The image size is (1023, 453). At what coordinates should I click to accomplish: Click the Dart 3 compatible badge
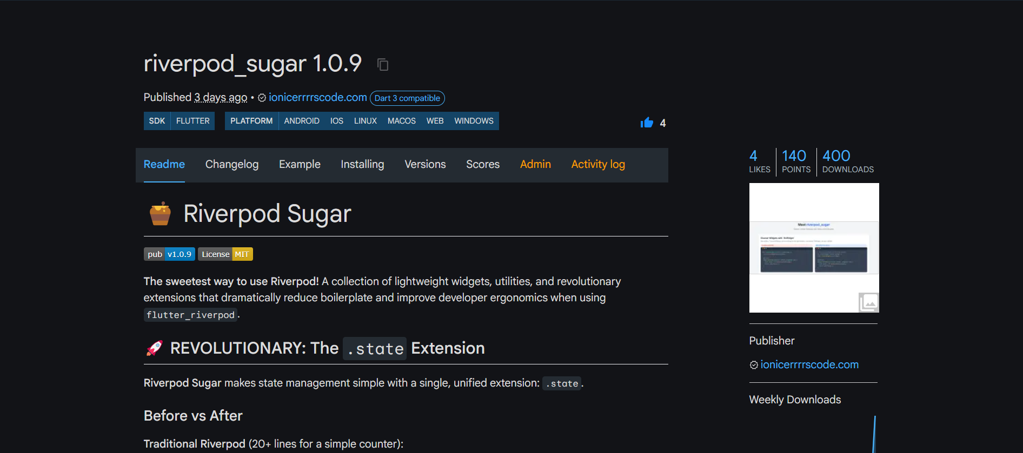407,98
